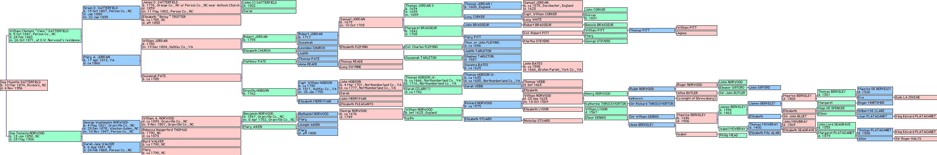Open Rebecca Hungerford THOMAS entry
The height and width of the screenshot is (155, 937).
pyautogui.click(x=191, y=133)
